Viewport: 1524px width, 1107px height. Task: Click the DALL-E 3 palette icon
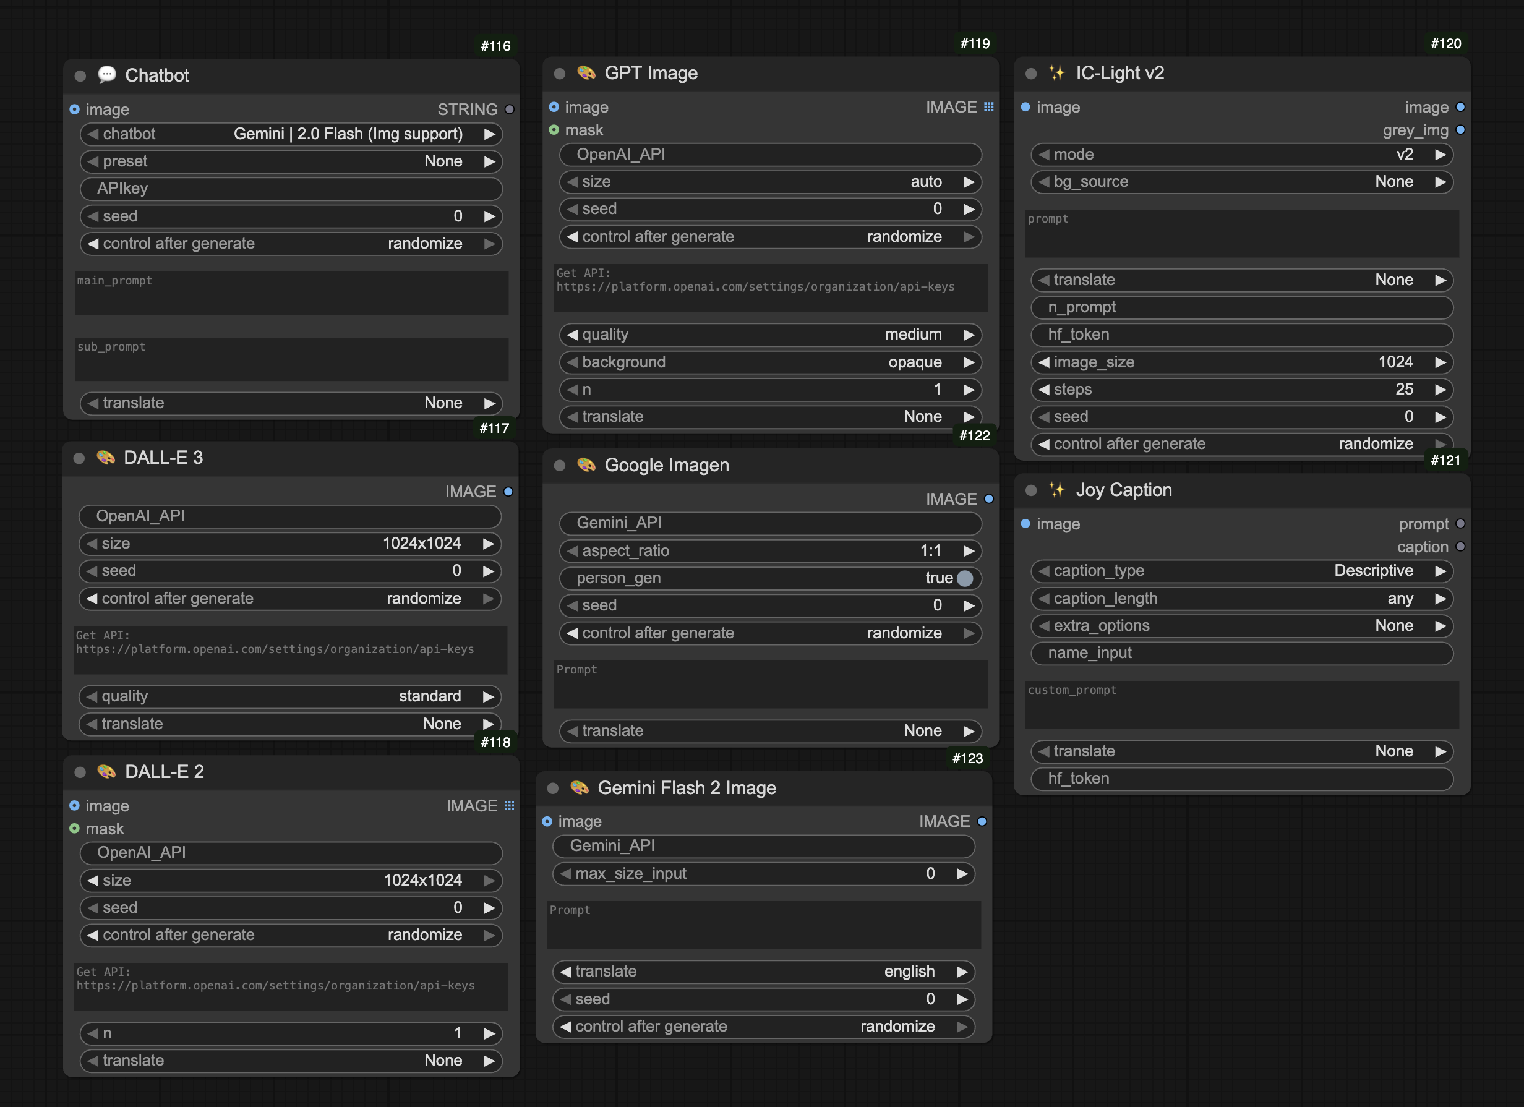click(x=106, y=458)
